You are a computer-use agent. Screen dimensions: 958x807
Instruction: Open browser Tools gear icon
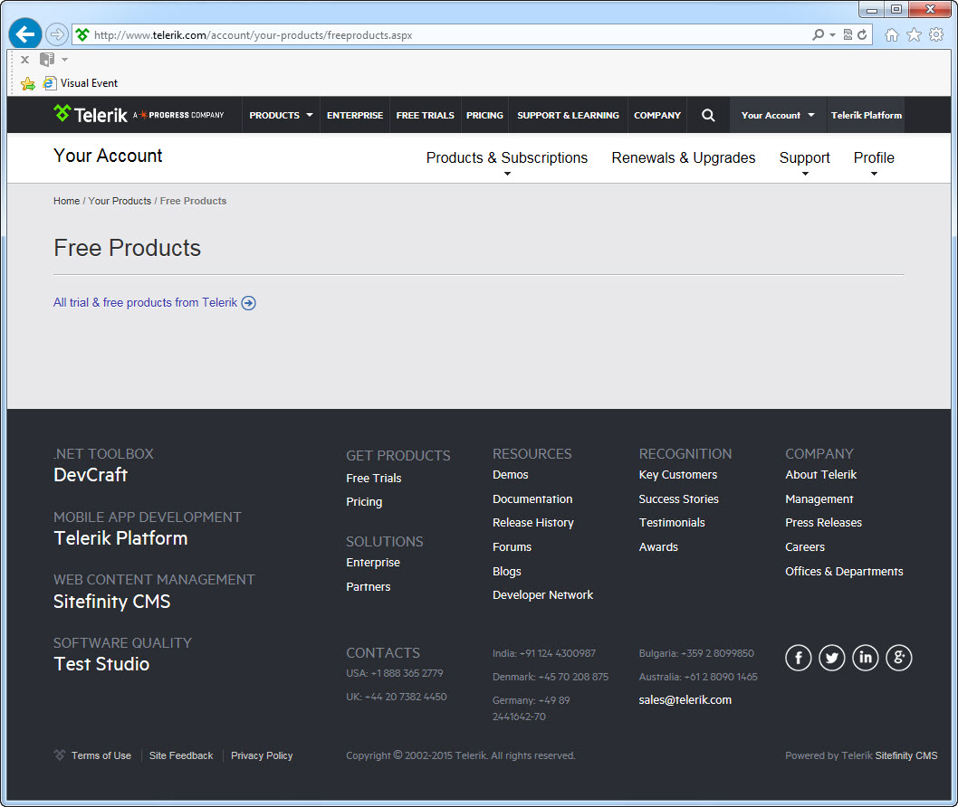tap(936, 34)
